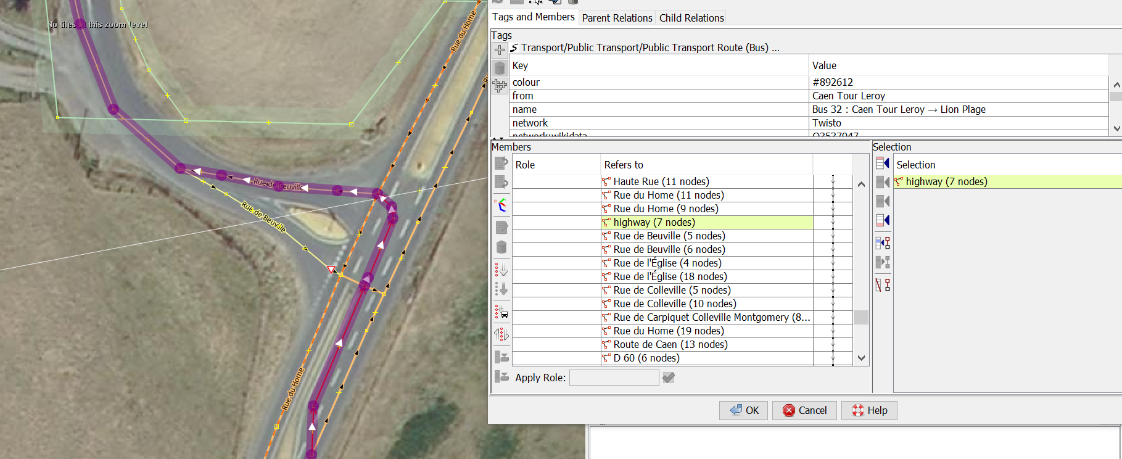
Task: Click set role icon above Apply Role
Action: [x=501, y=357]
